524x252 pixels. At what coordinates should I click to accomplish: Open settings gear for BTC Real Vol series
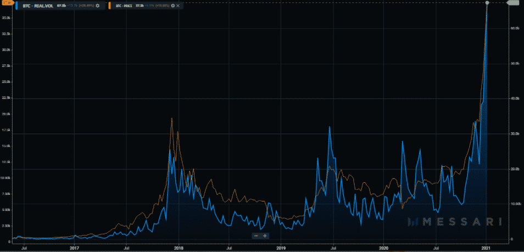tap(98, 5)
